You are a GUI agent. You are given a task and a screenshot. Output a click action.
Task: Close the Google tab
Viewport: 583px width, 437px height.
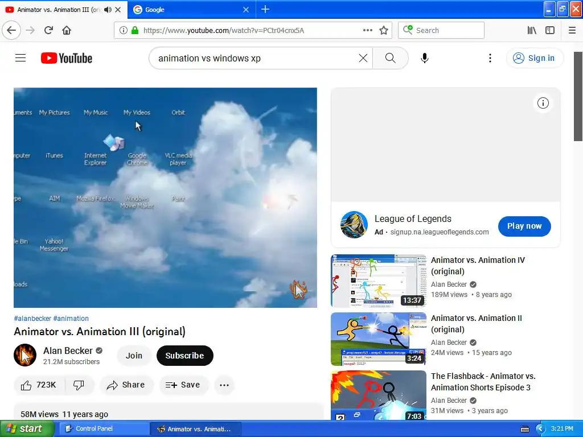pyautogui.click(x=246, y=10)
